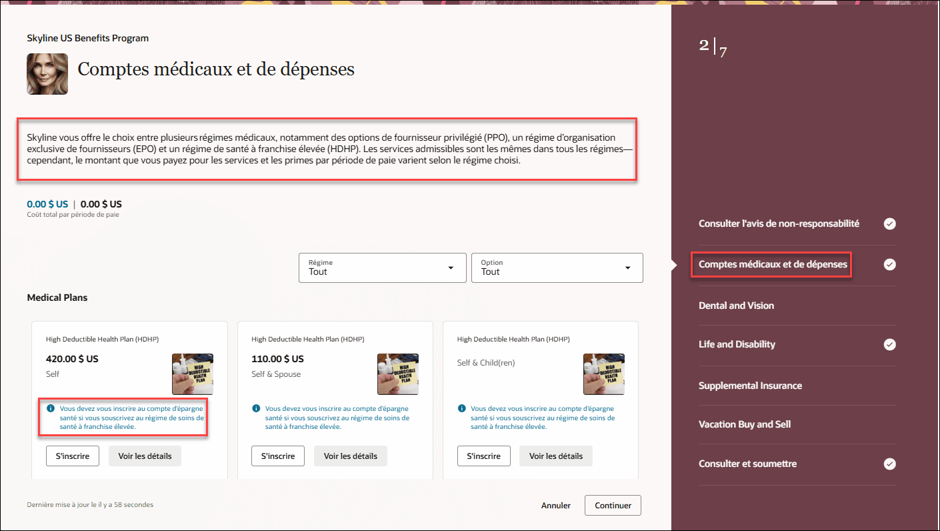Click Annuler to cancel enrollment
940x531 pixels.
(555, 505)
